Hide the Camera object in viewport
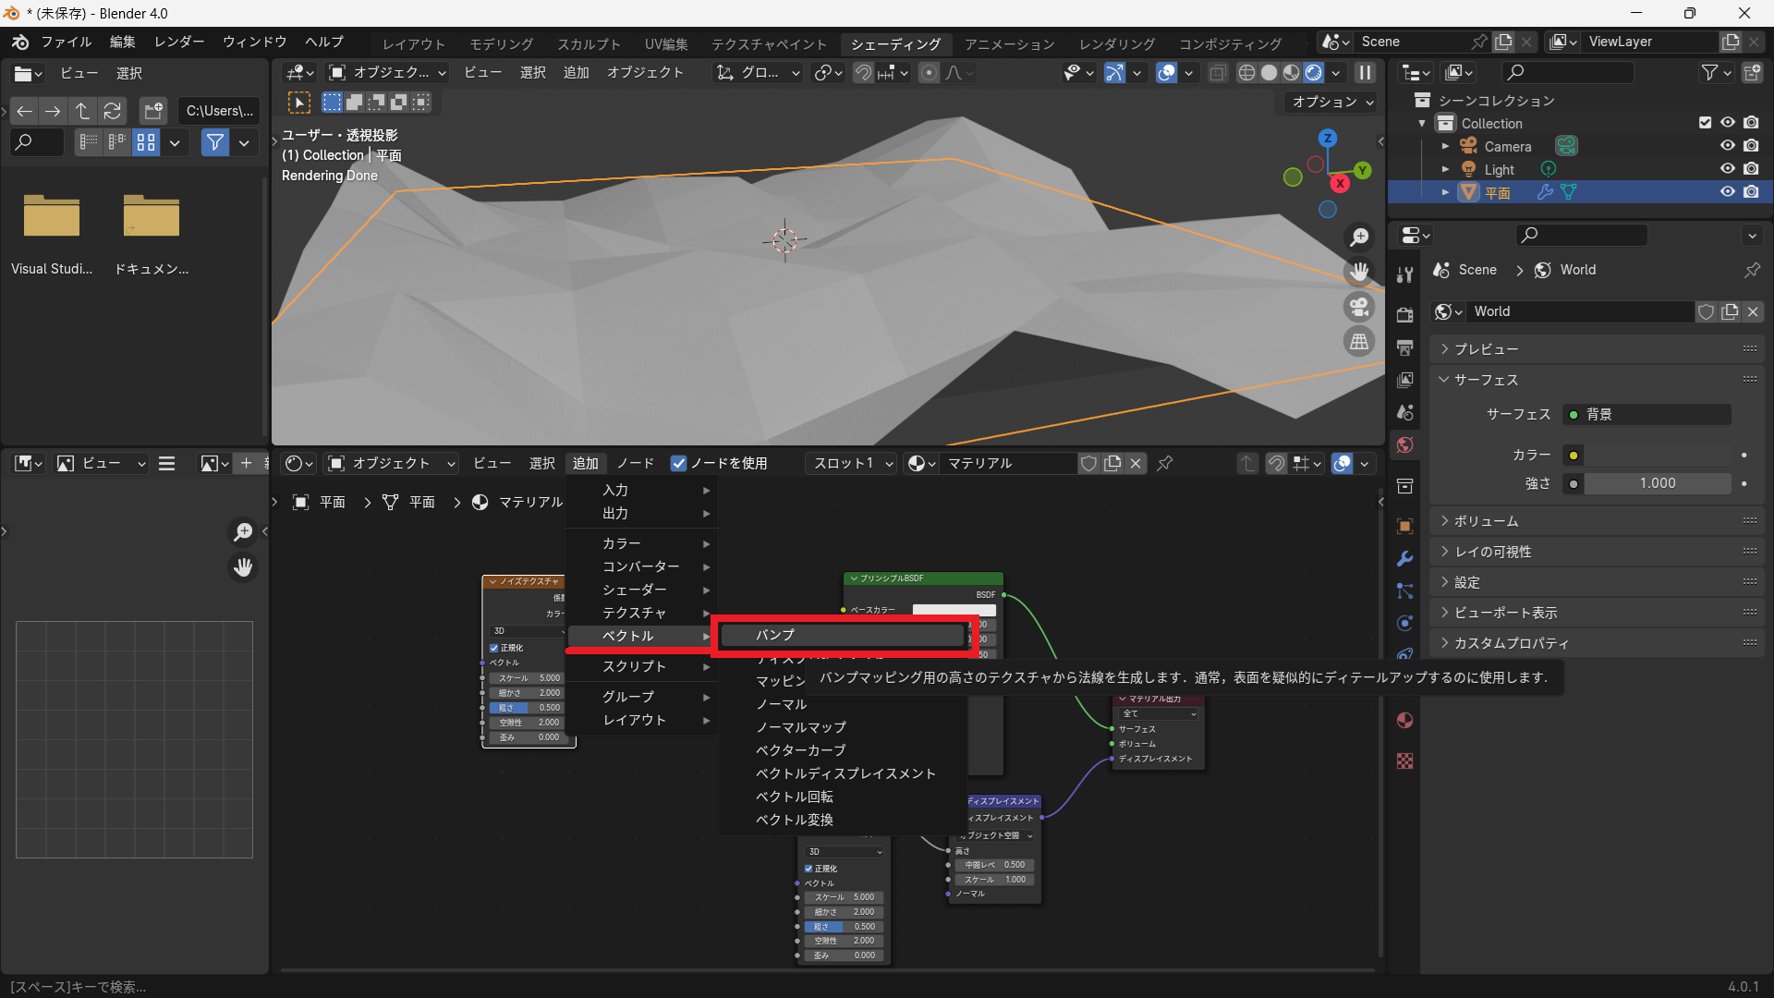The image size is (1774, 998). (1727, 146)
